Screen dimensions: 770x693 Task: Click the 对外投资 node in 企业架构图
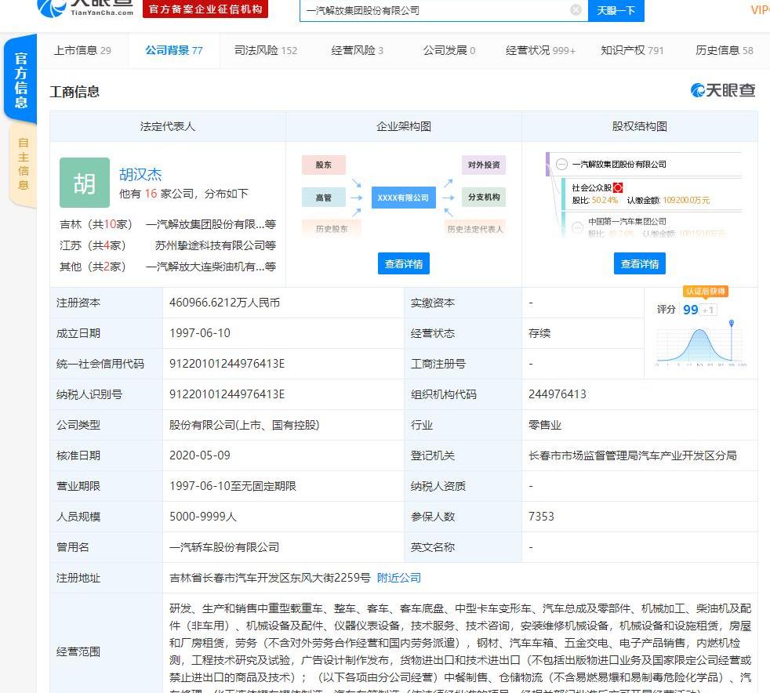(x=484, y=165)
